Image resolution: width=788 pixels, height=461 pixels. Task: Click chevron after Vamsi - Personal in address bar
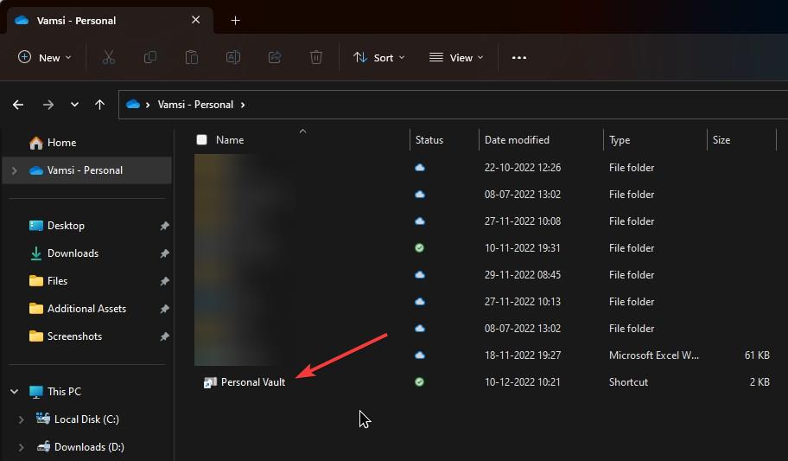coord(243,105)
